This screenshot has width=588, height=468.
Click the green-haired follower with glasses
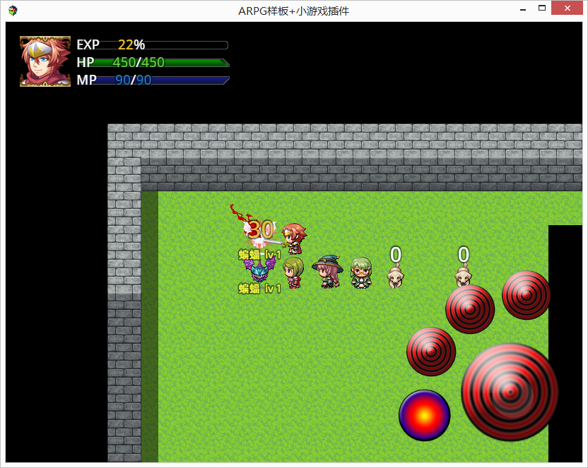tap(362, 272)
